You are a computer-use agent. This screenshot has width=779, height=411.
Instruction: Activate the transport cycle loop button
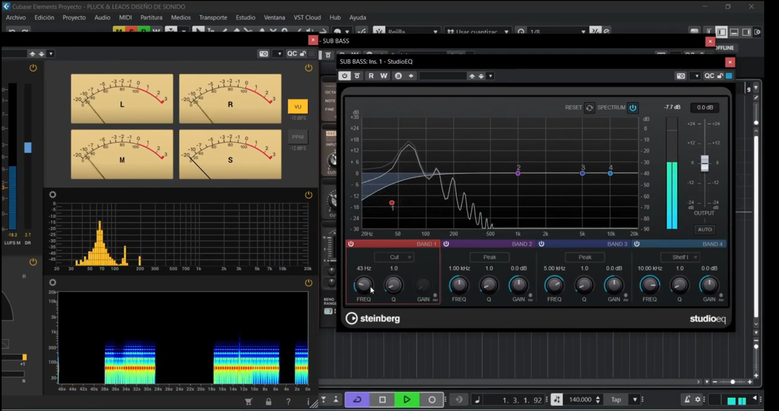tap(357, 400)
